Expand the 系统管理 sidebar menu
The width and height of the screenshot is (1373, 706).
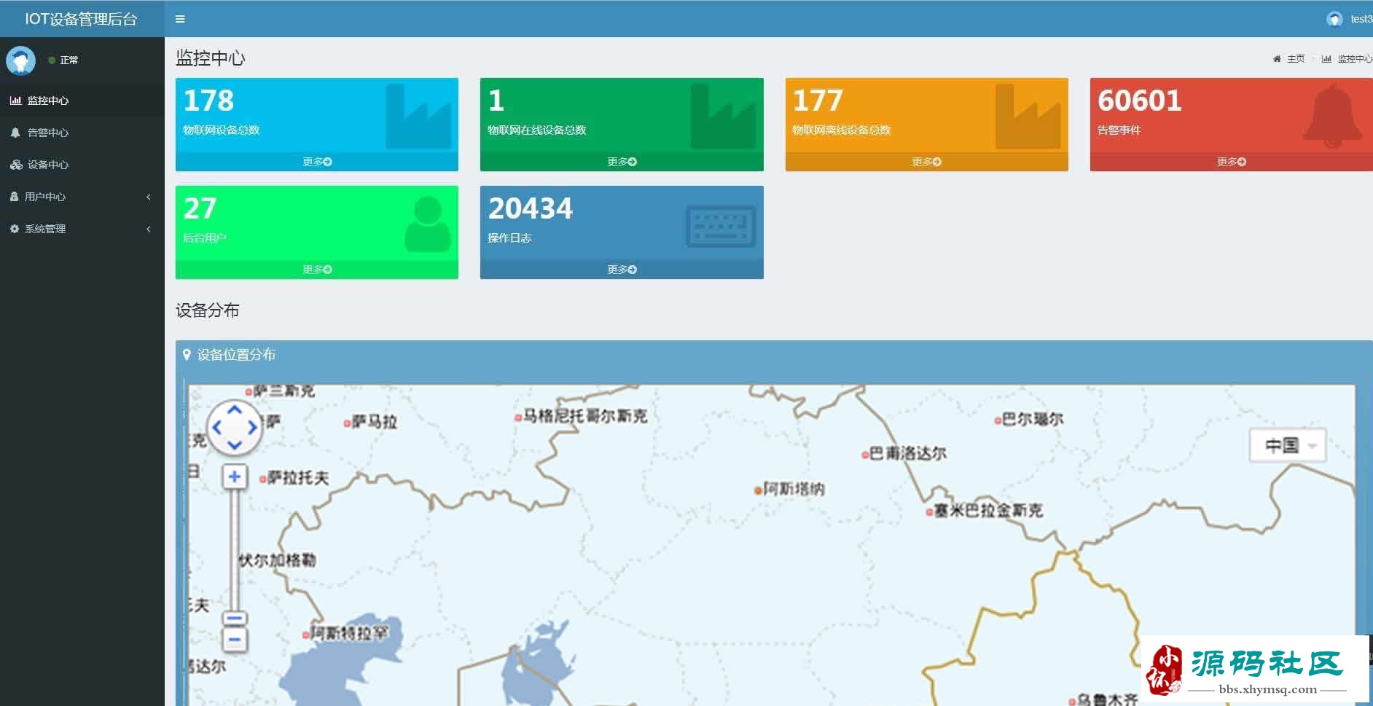click(82, 229)
